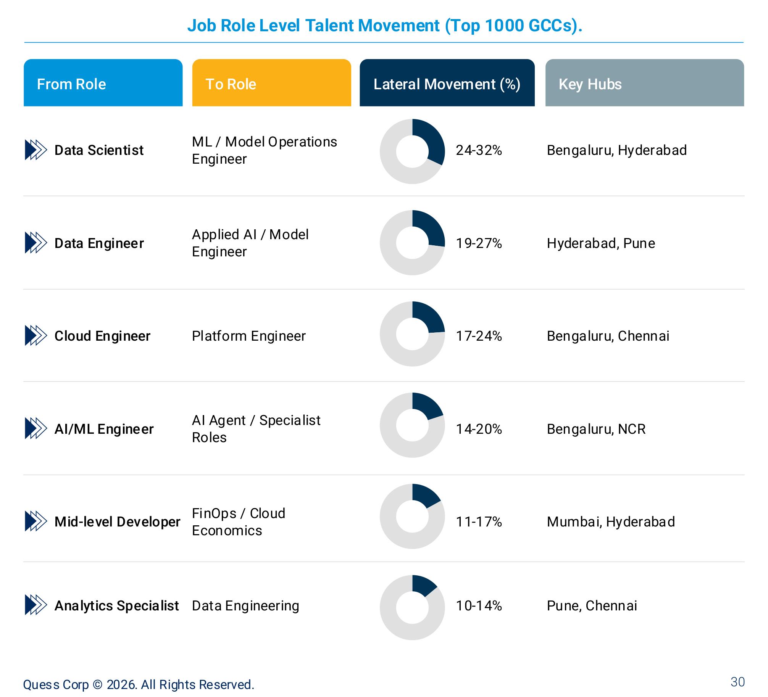Click the arrow icon beside Data Scientist
The image size is (768, 697).
36,150
